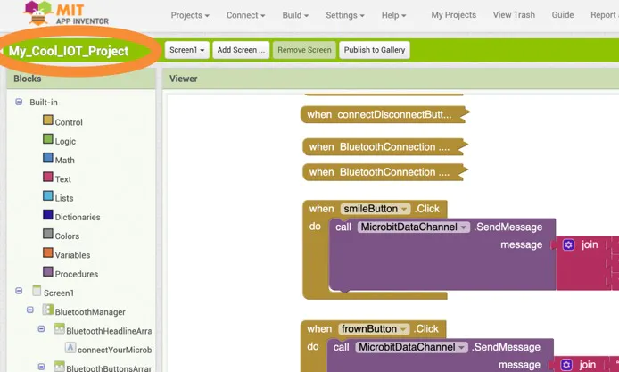The width and height of the screenshot is (619, 372).
Task: Open the Projects menu
Action: point(190,15)
